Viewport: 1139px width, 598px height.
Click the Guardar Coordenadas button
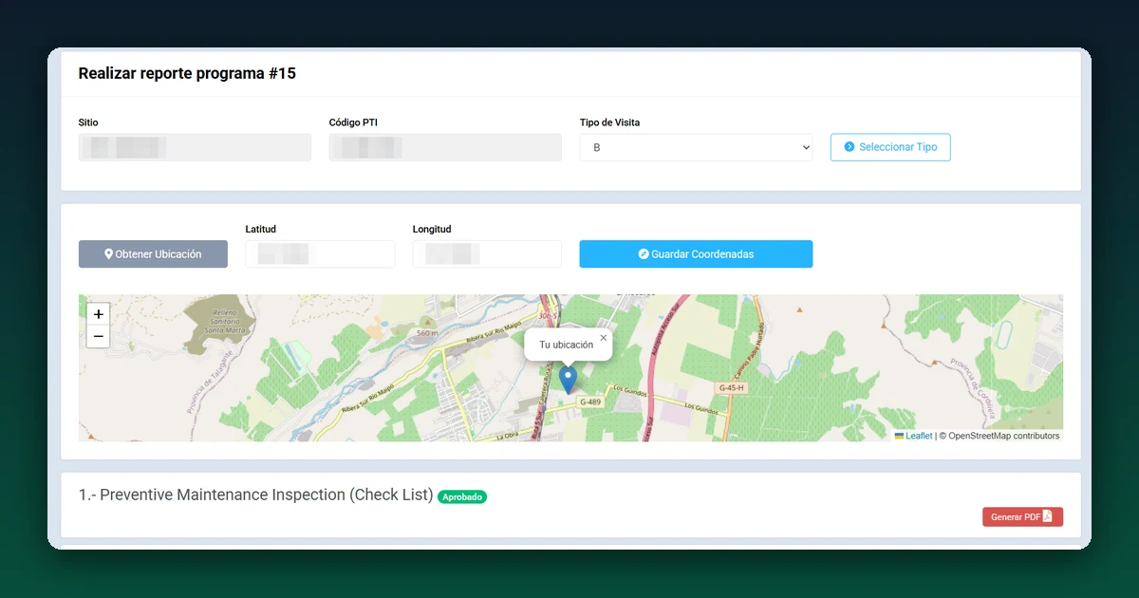tap(696, 254)
